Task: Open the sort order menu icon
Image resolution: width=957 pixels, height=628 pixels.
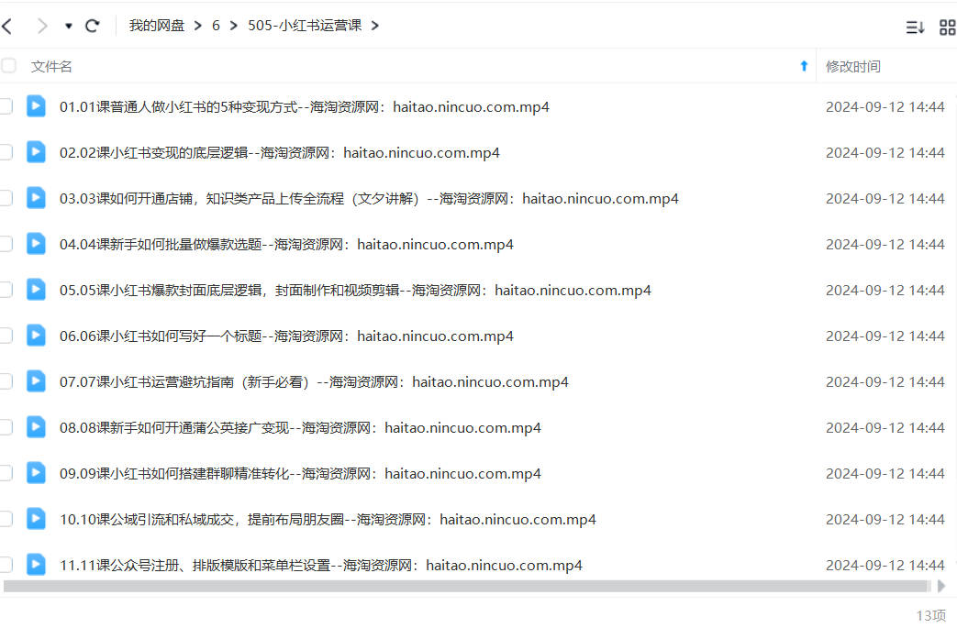Action: (x=915, y=27)
